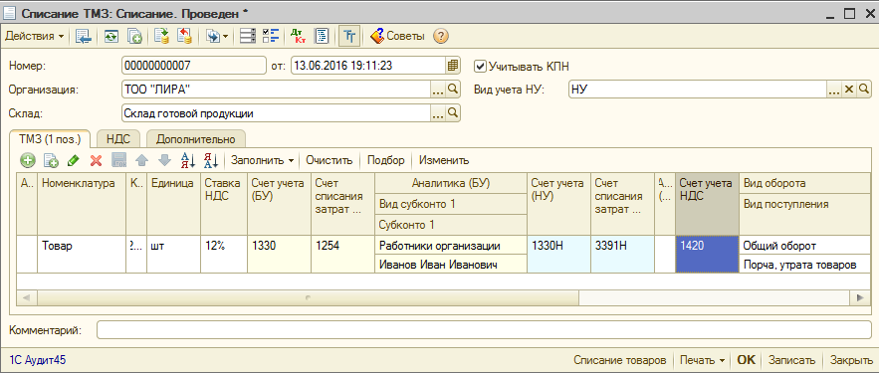The width and height of the screenshot is (879, 373).
Task: Click the copy document icon with green plus
Action: click(x=134, y=37)
